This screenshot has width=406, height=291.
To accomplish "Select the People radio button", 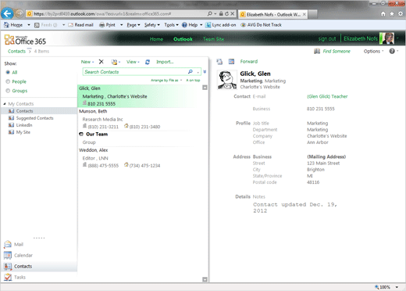I will [x=8, y=81].
